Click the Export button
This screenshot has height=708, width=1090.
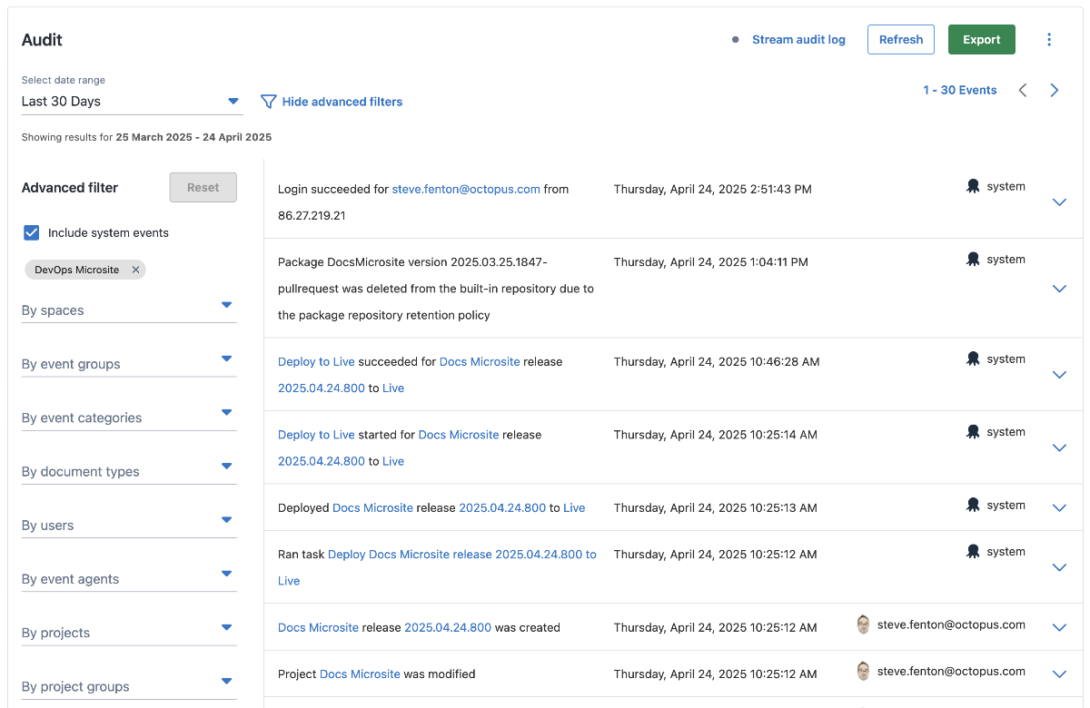pyautogui.click(x=981, y=39)
